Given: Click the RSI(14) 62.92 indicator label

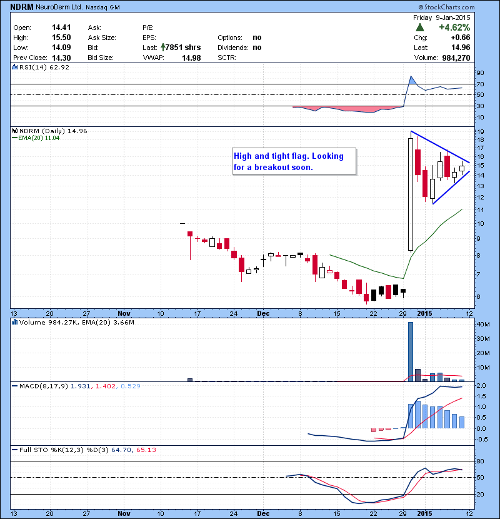Looking at the screenshot, I should (44, 67).
